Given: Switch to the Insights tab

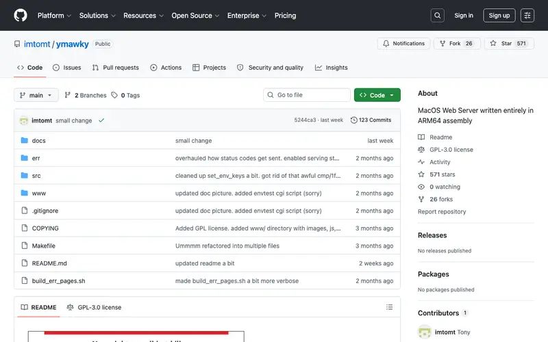Looking at the screenshot, I should [332, 68].
